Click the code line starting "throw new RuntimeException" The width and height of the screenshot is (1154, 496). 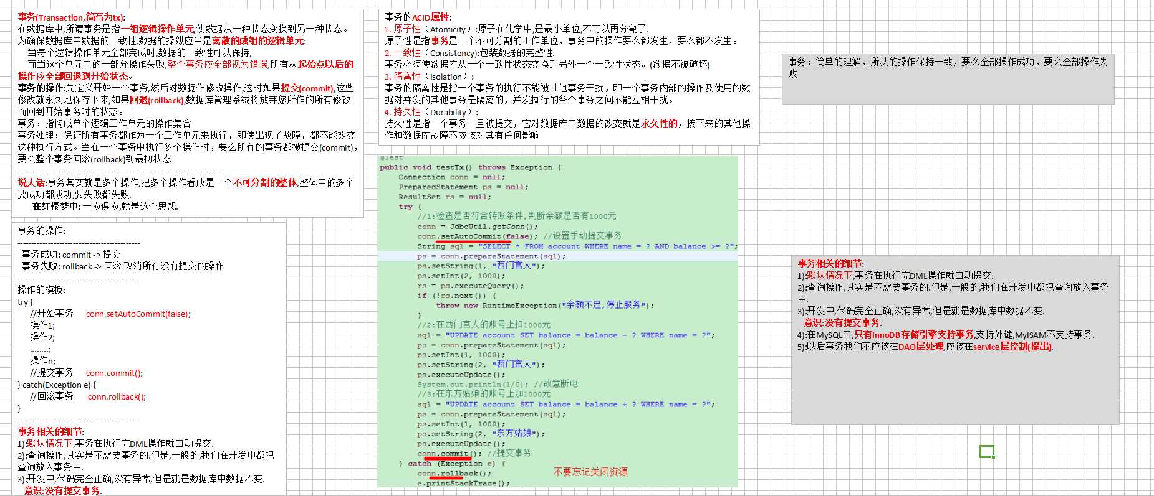pyautogui.click(x=546, y=306)
